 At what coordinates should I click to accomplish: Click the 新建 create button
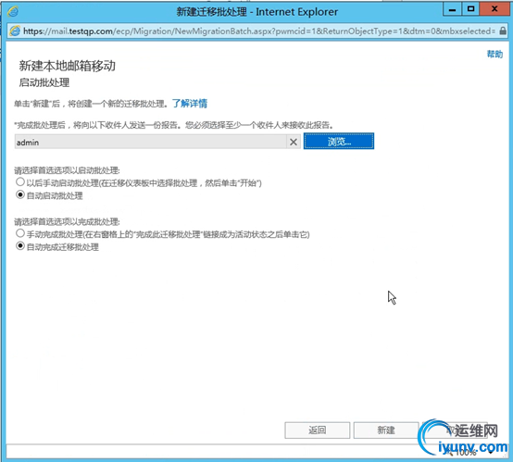(386, 430)
